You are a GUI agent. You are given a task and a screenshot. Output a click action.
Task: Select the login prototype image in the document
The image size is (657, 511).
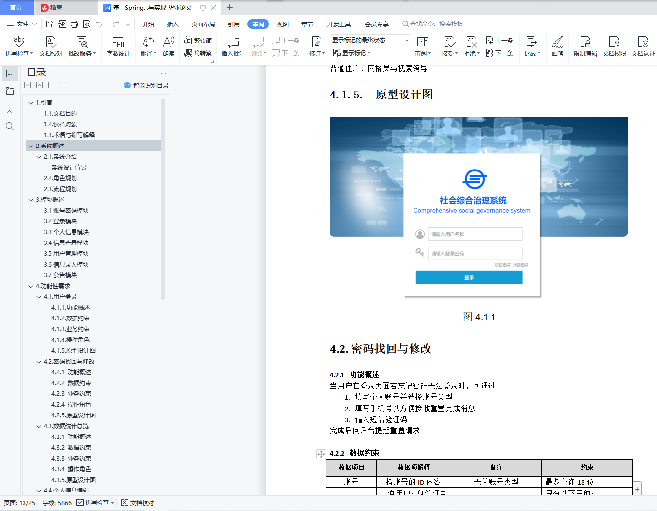(x=479, y=207)
